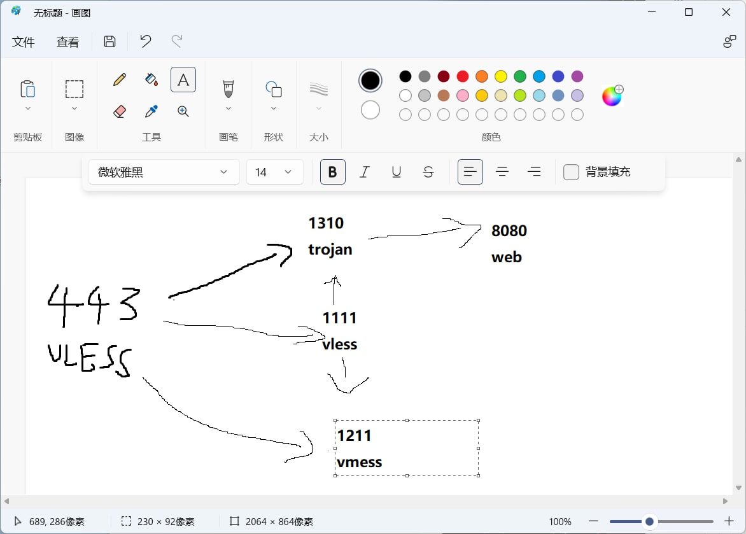
Task: Expand the paste options chevron
Action: click(x=27, y=108)
